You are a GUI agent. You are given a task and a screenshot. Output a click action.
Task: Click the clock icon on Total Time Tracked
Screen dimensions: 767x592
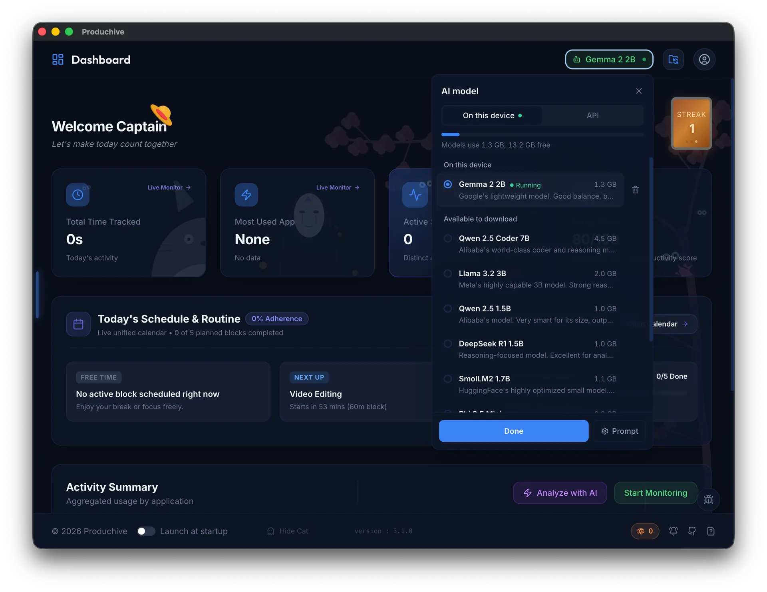(77, 195)
